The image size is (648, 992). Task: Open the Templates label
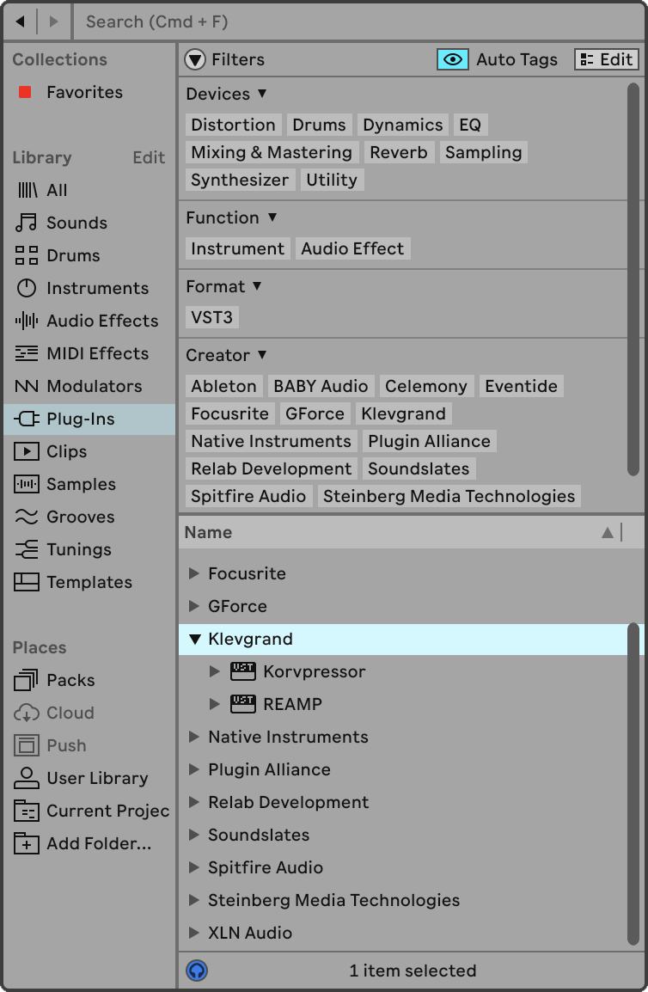(x=89, y=582)
